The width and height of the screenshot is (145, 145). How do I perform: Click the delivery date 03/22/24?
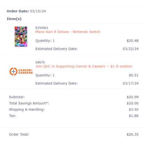(x=130, y=49)
